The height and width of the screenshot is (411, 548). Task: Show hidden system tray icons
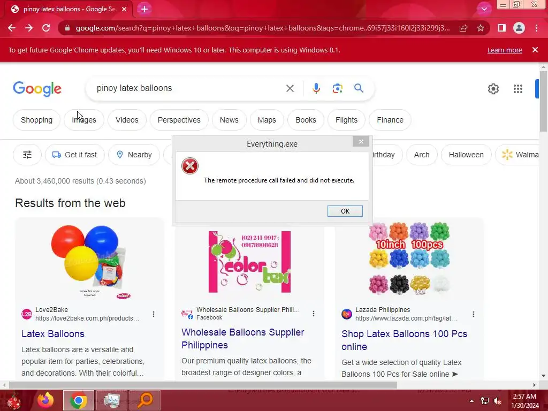tap(471, 401)
